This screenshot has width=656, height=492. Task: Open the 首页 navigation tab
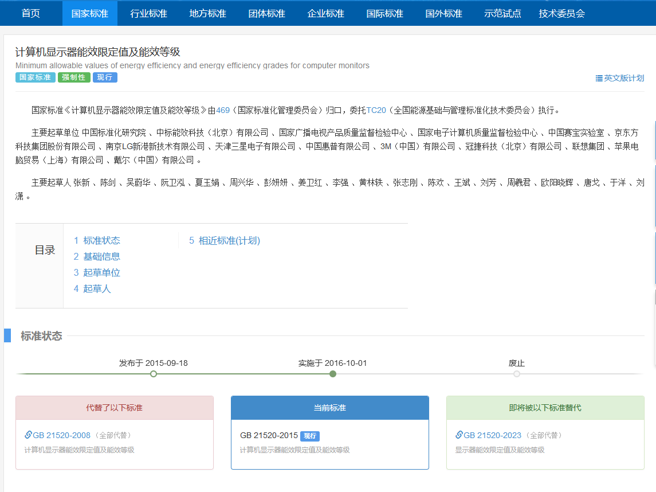click(31, 13)
